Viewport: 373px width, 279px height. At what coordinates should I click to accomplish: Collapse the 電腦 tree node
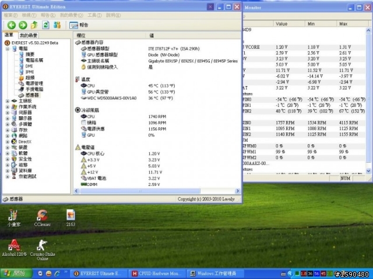click(8, 49)
